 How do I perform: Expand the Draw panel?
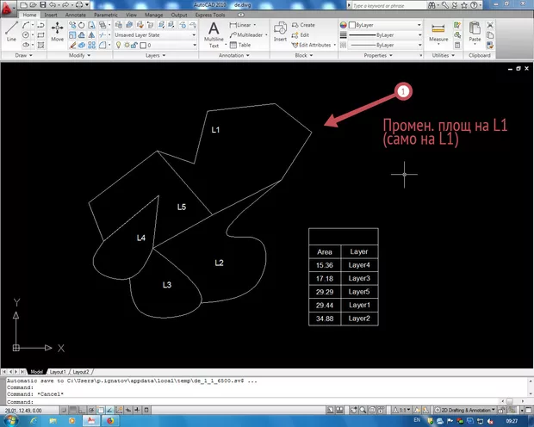pyautogui.click(x=22, y=55)
